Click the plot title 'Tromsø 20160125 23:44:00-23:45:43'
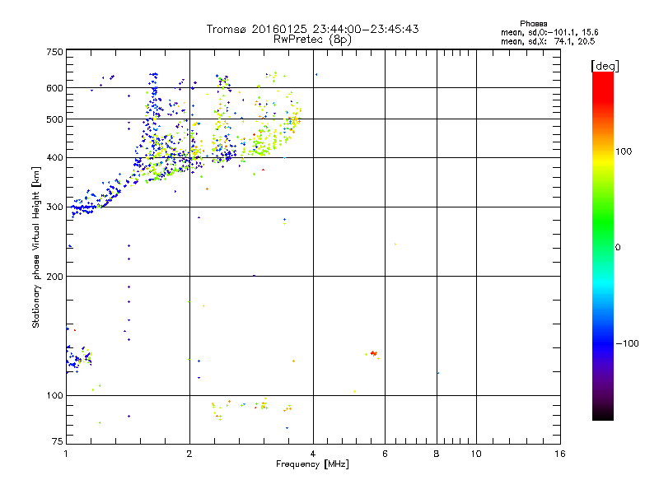 (312, 29)
